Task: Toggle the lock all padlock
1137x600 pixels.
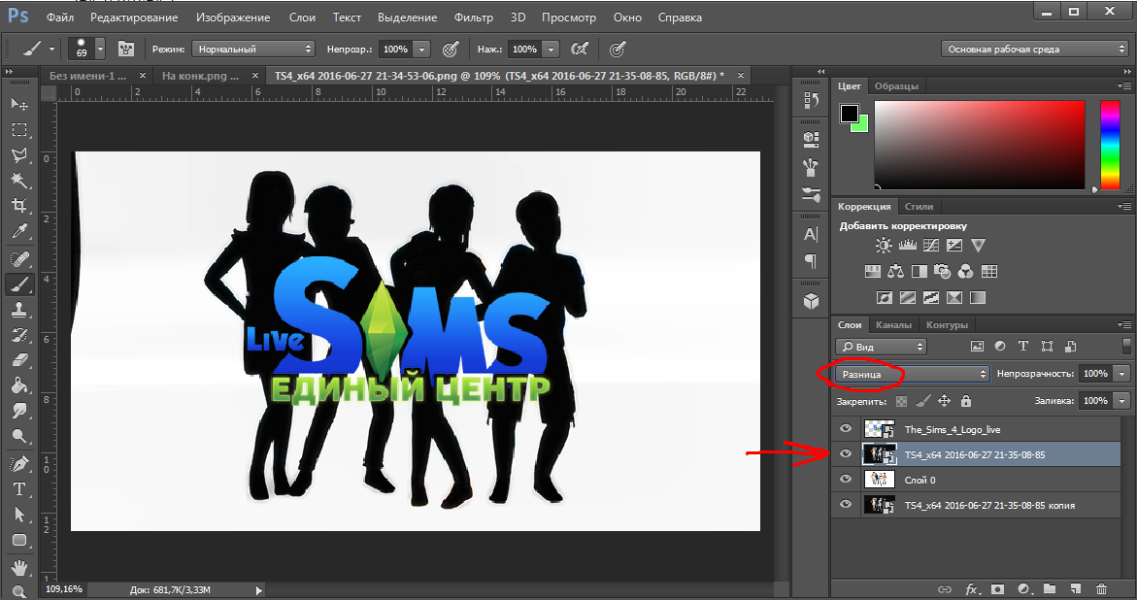Action: [966, 401]
